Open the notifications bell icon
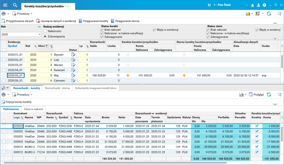Screen dimensions: 284x165 252,5
